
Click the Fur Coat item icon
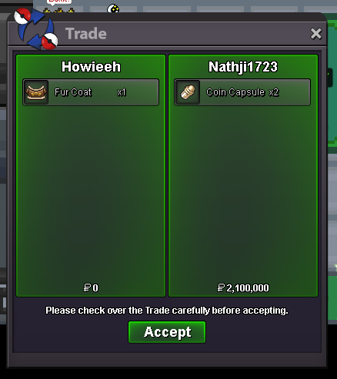(x=36, y=92)
